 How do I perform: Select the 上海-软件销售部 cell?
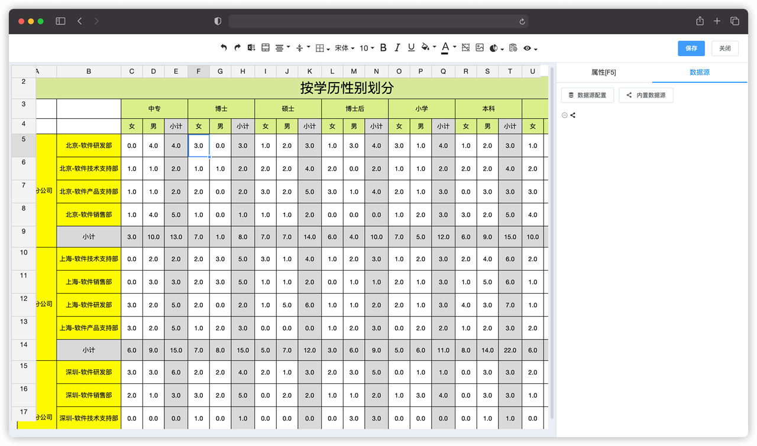(89, 282)
